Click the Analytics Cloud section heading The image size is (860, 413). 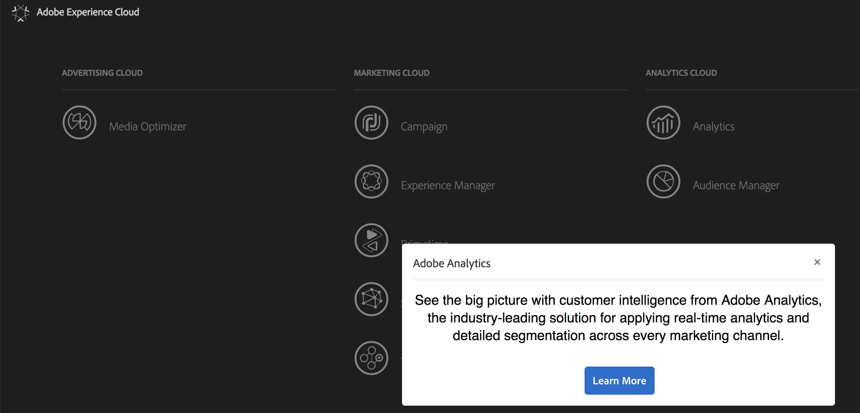tap(681, 73)
